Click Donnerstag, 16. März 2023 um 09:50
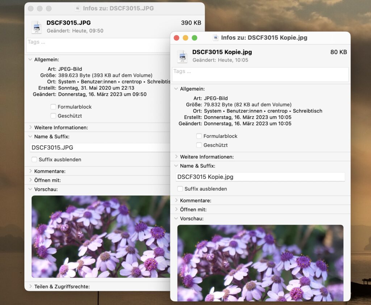 102,94
